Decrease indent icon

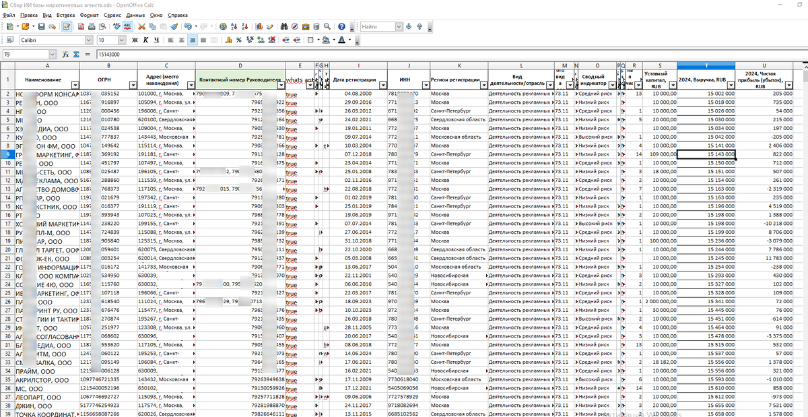(286, 40)
